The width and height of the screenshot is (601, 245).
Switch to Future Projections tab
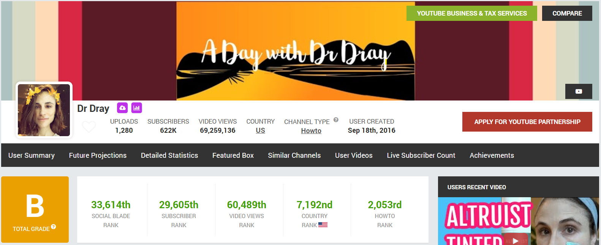pos(98,155)
